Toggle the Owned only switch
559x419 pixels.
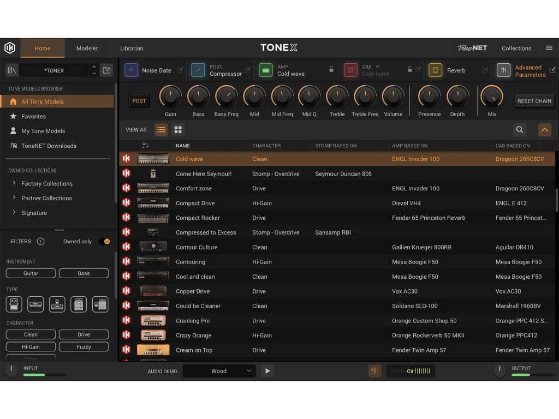click(104, 242)
